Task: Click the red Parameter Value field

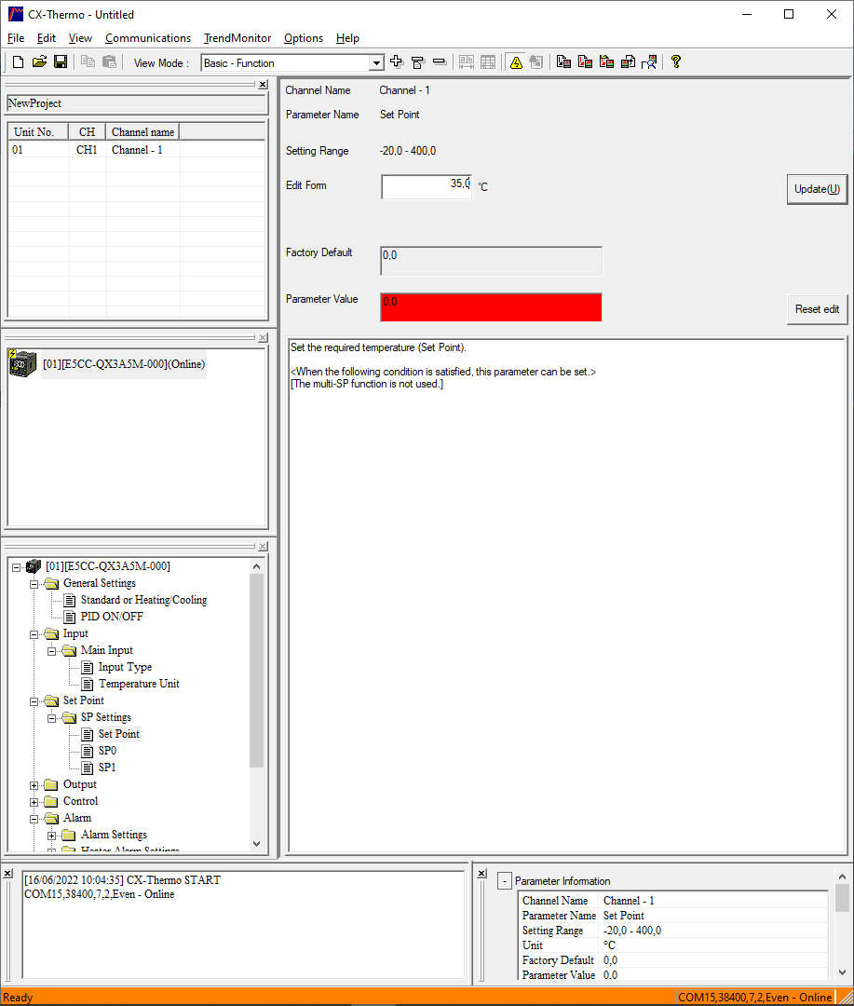Action: (x=491, y=307)
